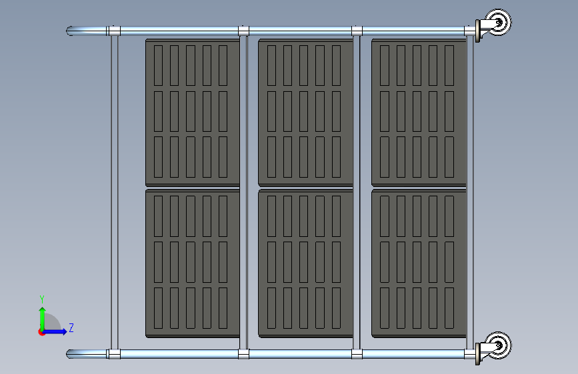Pick the upper grating panel in the left column
This screenshot has height=374, width=578.
(193, 112)
